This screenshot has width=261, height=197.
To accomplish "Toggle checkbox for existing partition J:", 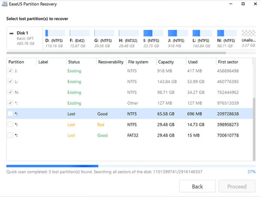I will [10, 71].
